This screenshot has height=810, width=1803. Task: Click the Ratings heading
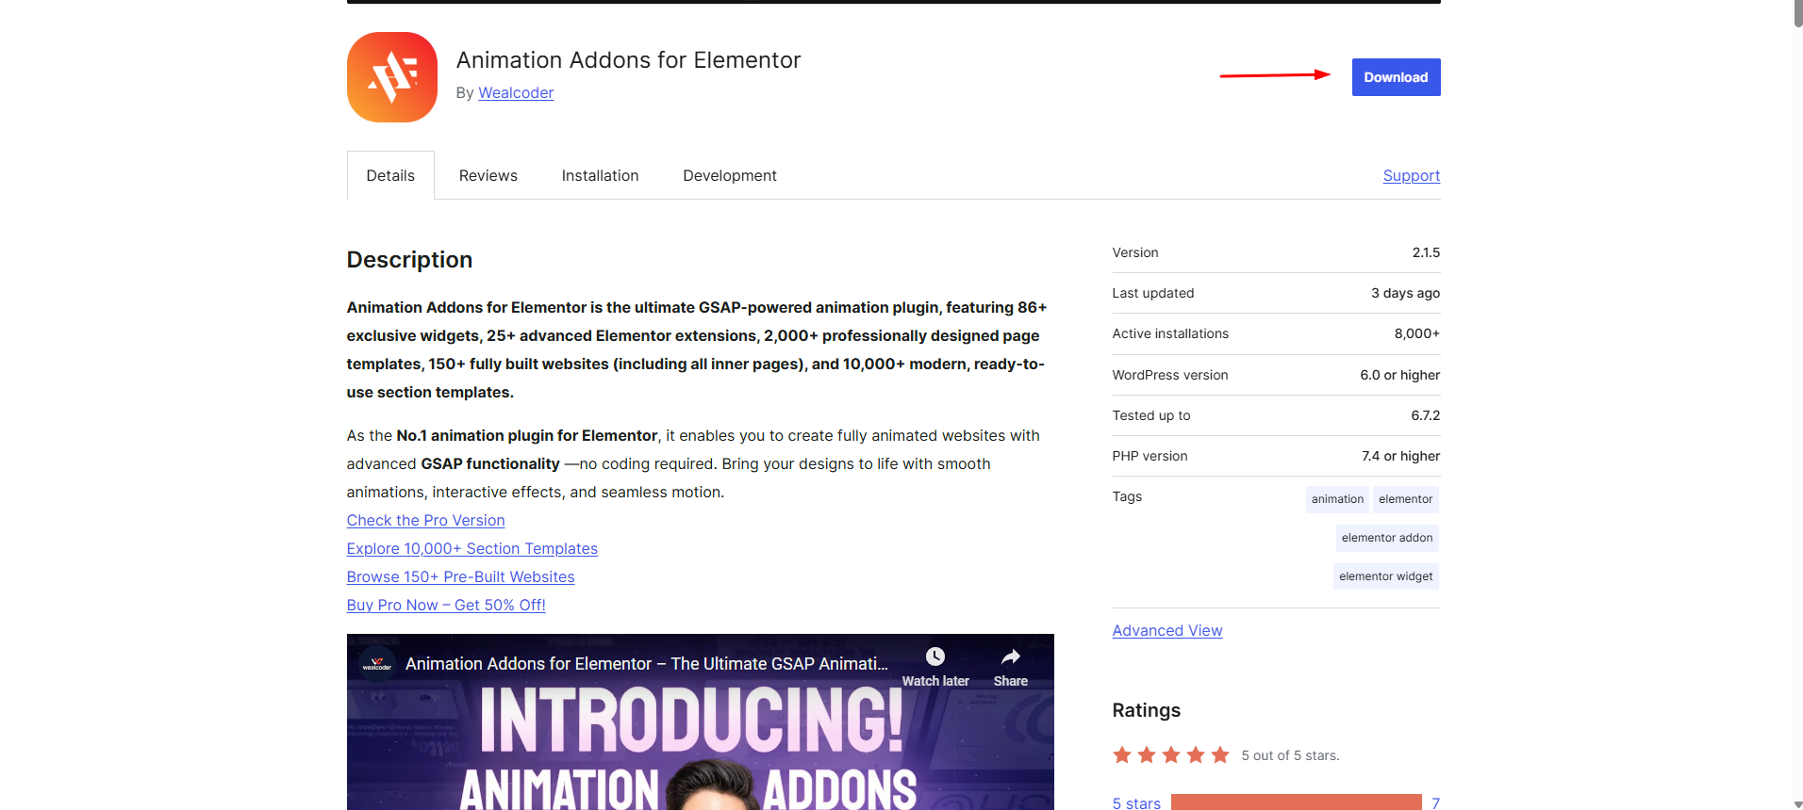pos(1146,710)
